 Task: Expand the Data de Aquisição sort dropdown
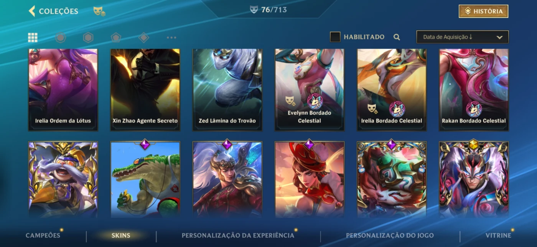(463, 37)
